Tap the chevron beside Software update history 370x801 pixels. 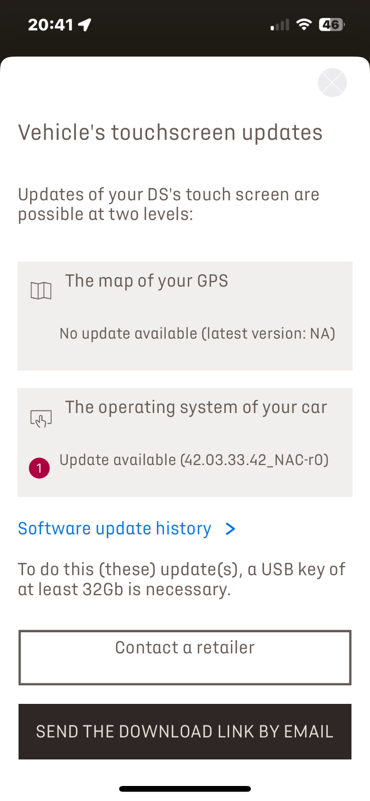point(230,529)
